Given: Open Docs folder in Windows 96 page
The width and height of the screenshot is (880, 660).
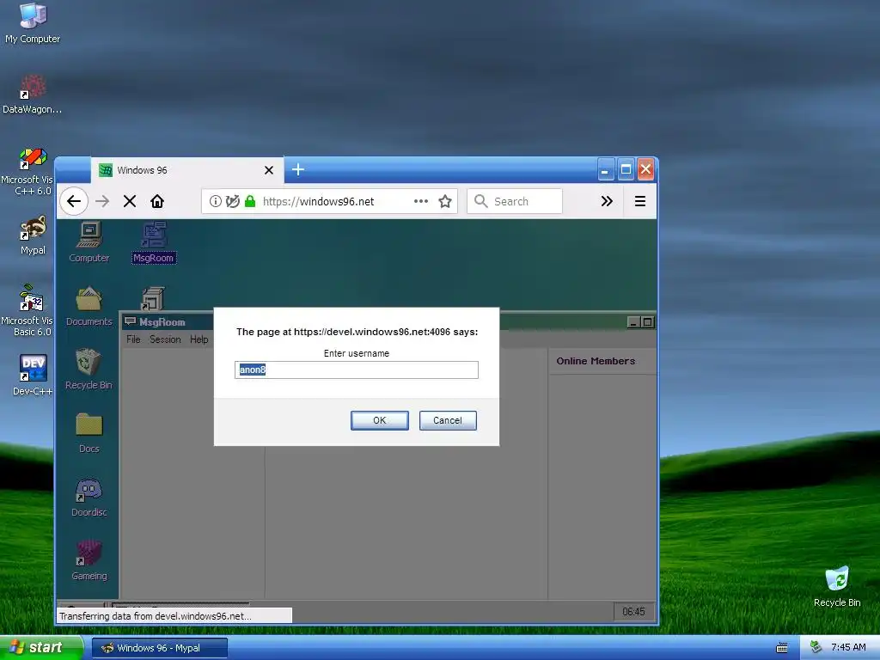Looking at the screenshot, I should [89, 433].
